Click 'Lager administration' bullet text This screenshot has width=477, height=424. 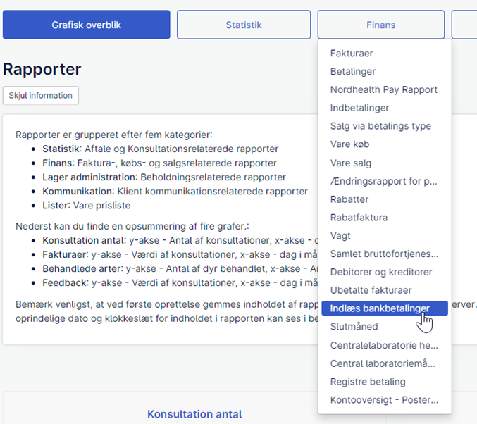pyautogui.click(x=164, y=177)
